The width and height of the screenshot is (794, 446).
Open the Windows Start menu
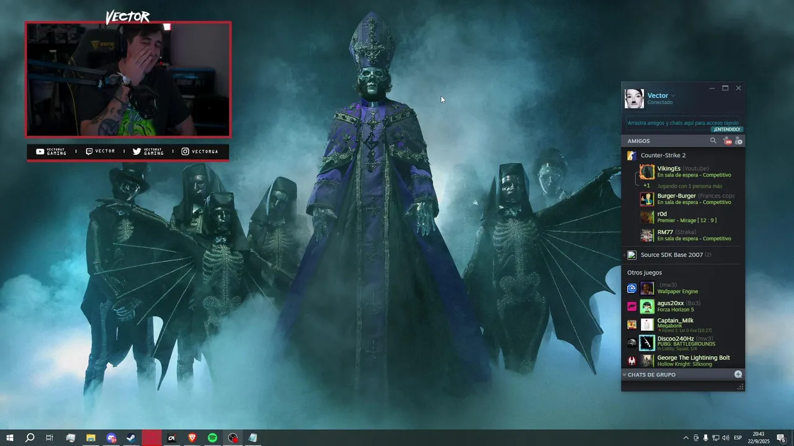tap(10, 438)
